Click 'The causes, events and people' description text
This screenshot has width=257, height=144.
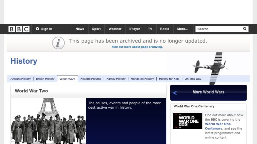point(124,105)
